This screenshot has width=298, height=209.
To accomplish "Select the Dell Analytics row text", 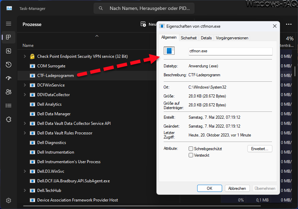I will tap(50, 104).
